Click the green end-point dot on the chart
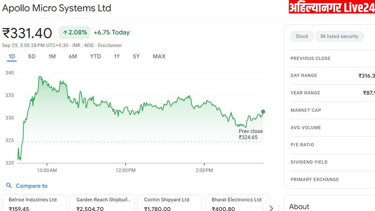The image size is (375, 211). pyautogui.click(x=263, y=112)
